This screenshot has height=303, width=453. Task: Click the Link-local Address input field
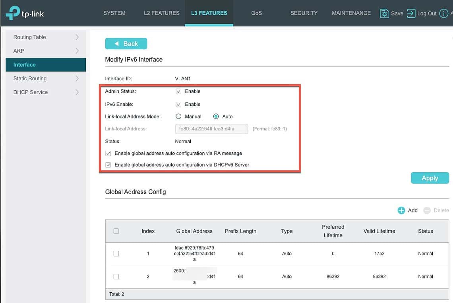point(211,128)
